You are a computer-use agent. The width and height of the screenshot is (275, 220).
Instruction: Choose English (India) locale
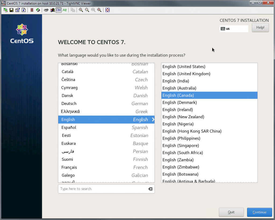[x=209, y=81]
